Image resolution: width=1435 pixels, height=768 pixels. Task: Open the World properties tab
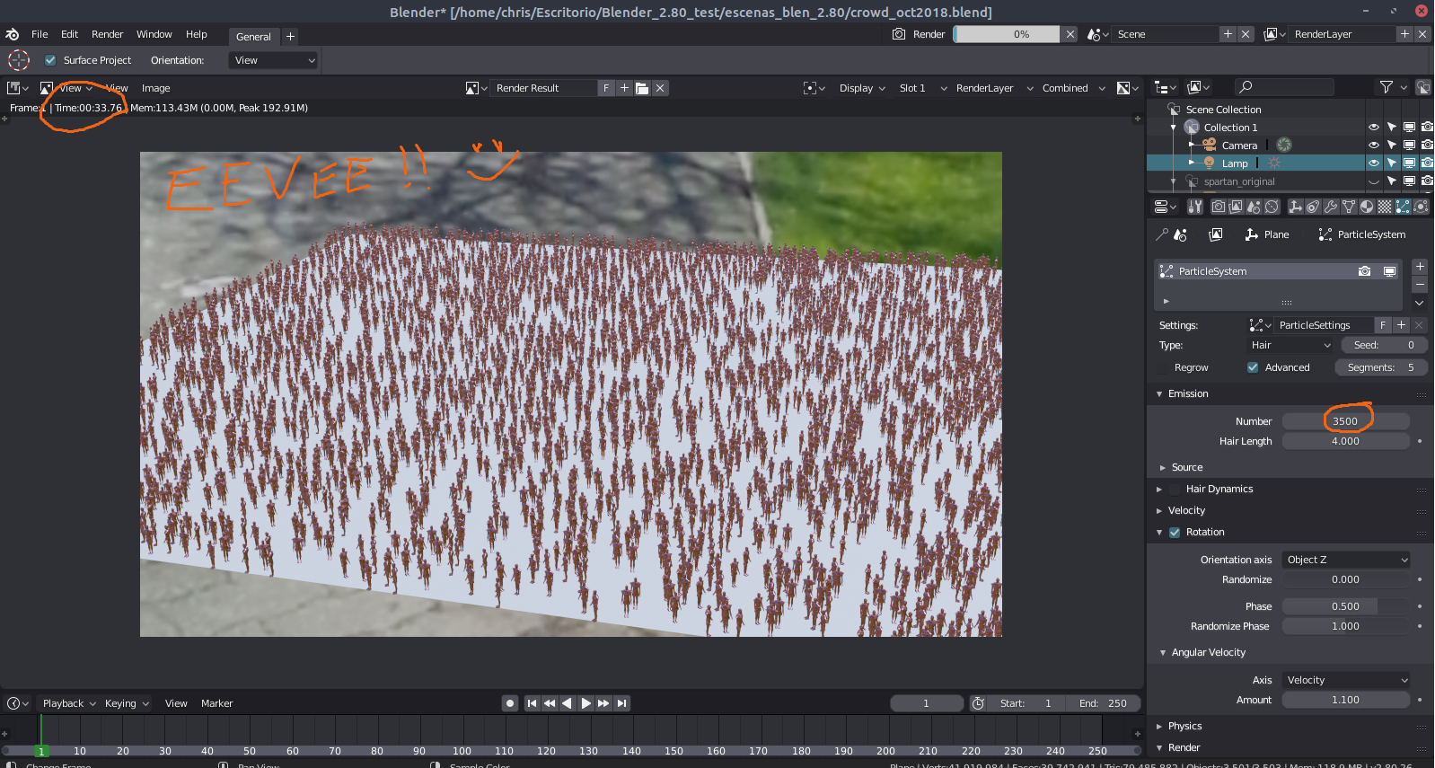click(x=1272, y=207)
